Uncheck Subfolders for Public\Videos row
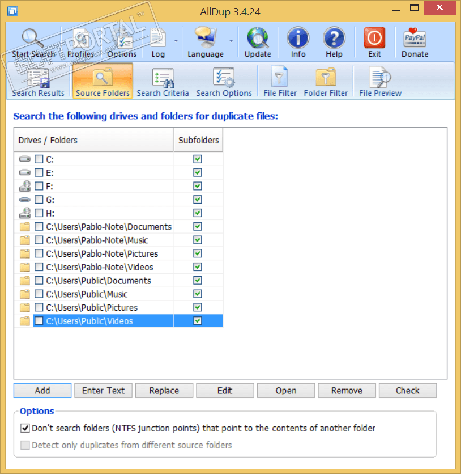The height and width of the screenshot is (474, 461). pyautogui.click(x=198, y=321)
